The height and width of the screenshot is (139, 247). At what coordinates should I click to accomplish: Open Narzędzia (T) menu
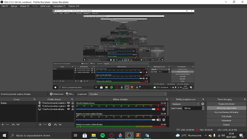[59, 6]
